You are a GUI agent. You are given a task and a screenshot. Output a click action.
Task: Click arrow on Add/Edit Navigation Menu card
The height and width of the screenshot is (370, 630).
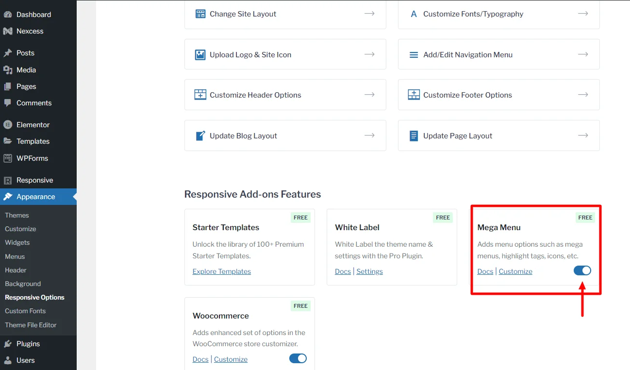tap(583, 54)
